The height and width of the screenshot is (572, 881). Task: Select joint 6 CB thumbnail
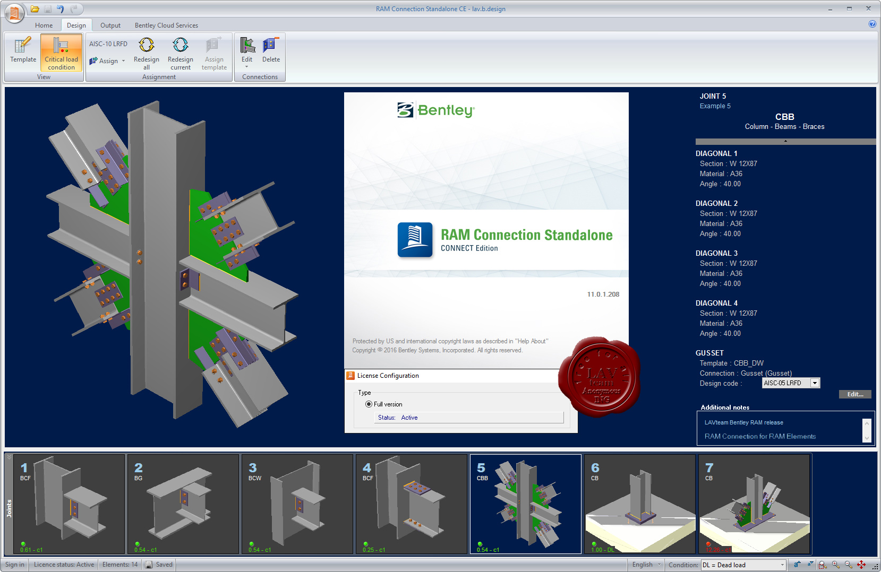640,504
